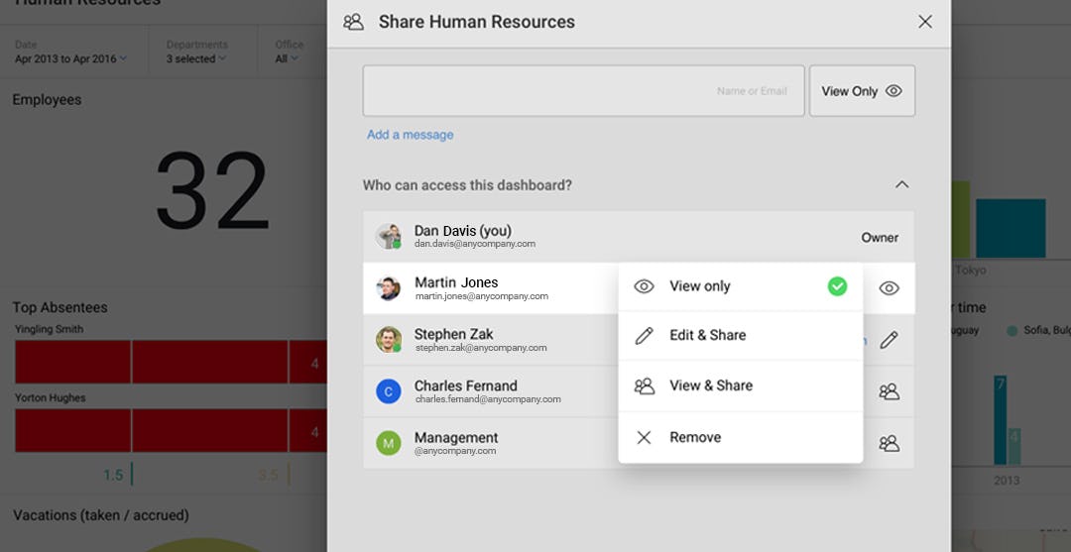The image size is (1071, 552).
Task: Open the View Only permission dropdown
Action: (862, 91)
